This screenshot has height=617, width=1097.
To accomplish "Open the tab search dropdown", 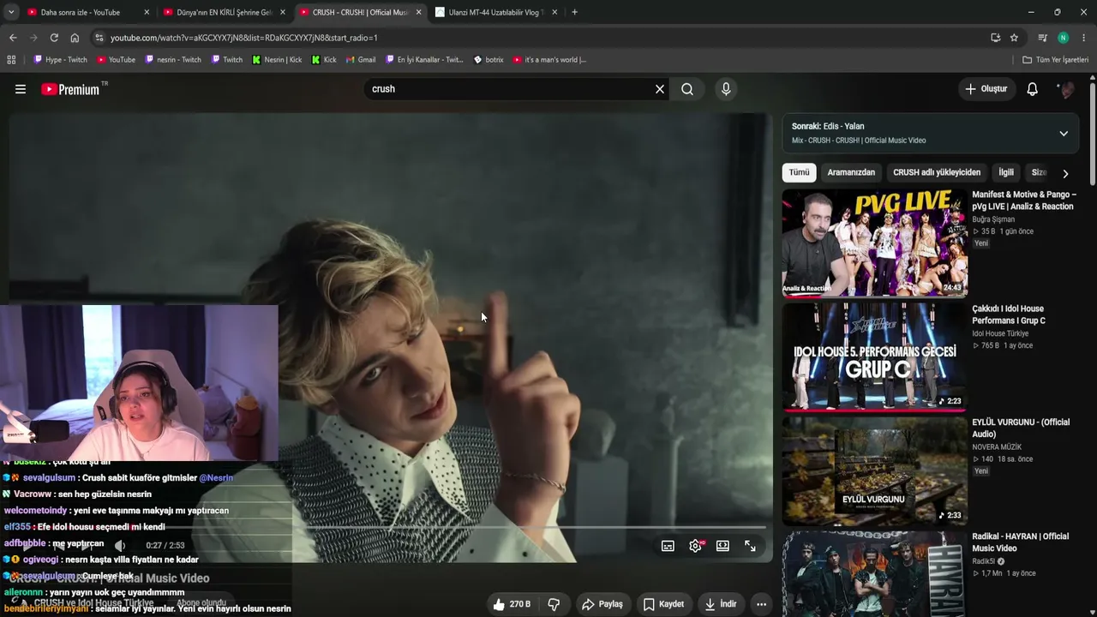I will 11,12.
